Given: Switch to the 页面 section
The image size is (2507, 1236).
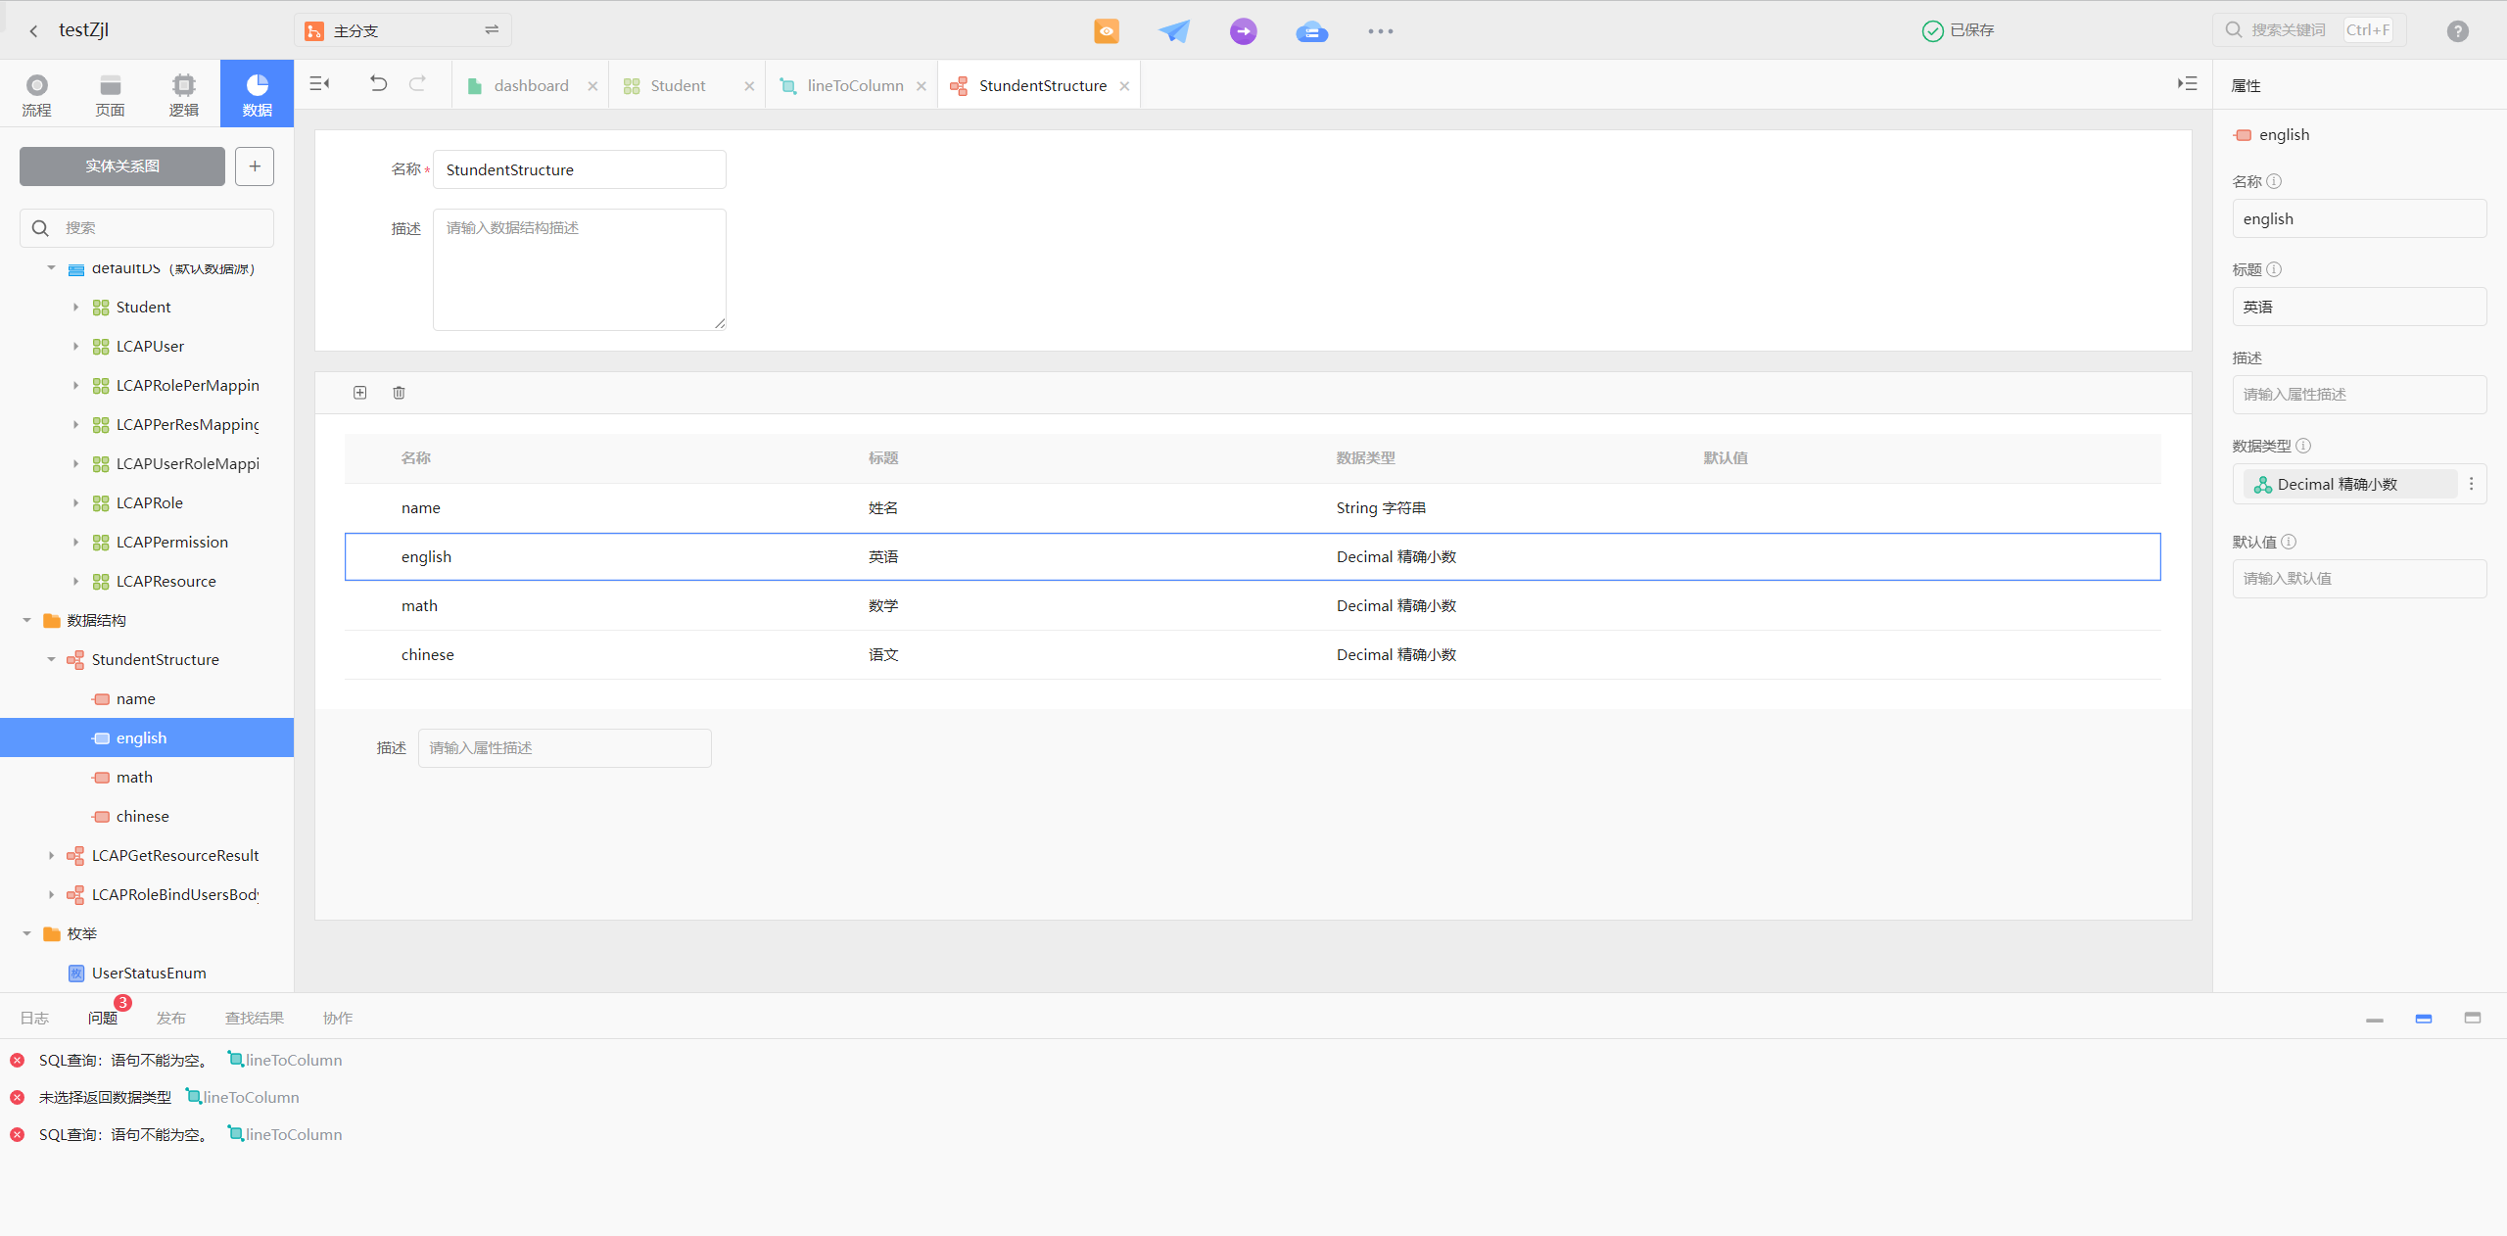Looking at the screenshot, I should pyautogui.click(x=110, y=94).
